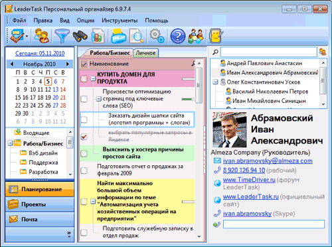Click the add contact icon beside search field
The width and height of the screenshot is (332, 247).
pyautogui.click(x=323, y=52)
